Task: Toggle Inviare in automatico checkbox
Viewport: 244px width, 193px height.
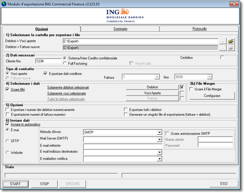Action: (7, 124)
